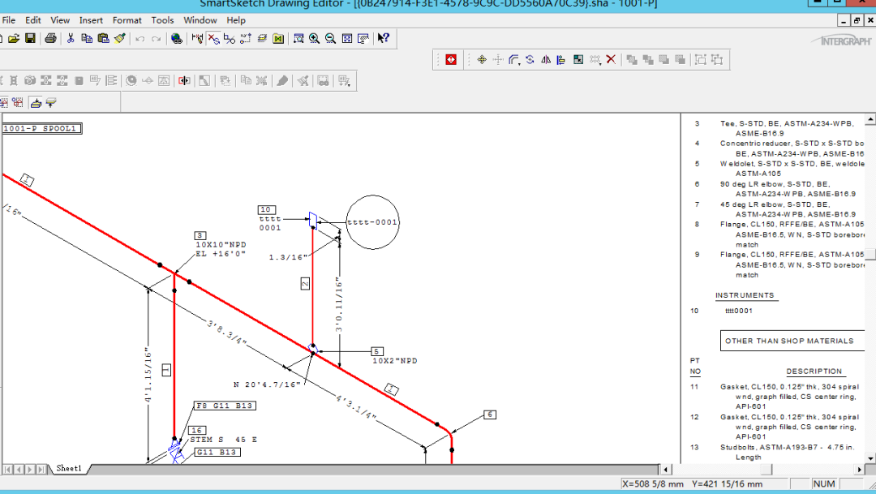The height and width of the screenshot is (494, 876).
Task: Open the fillet tool dropdown arrow
Action: (x=520, y=64)
